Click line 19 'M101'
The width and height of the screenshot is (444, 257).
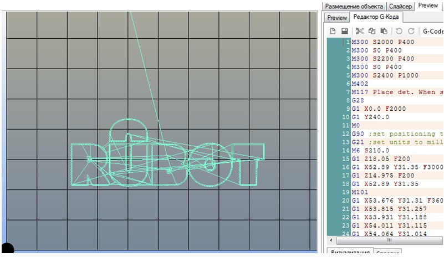360,192
